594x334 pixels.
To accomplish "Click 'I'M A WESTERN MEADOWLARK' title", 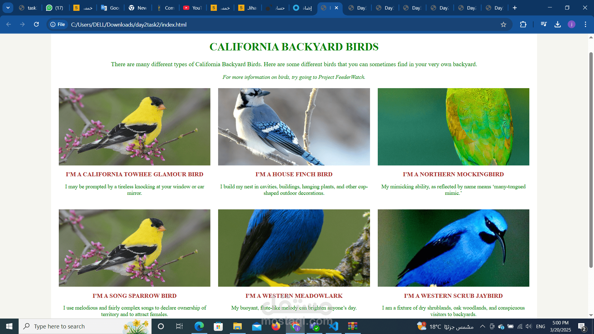I will tap(294, 296).
